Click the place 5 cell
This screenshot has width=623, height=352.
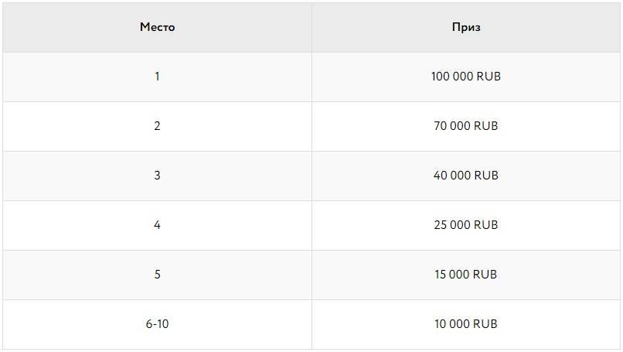pos(157,275)
